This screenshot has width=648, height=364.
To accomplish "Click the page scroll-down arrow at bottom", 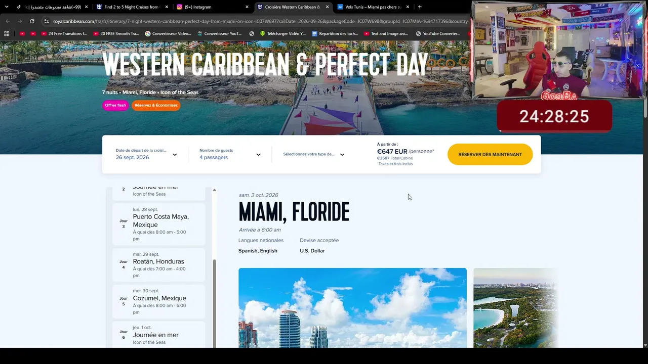I will 645,345.
